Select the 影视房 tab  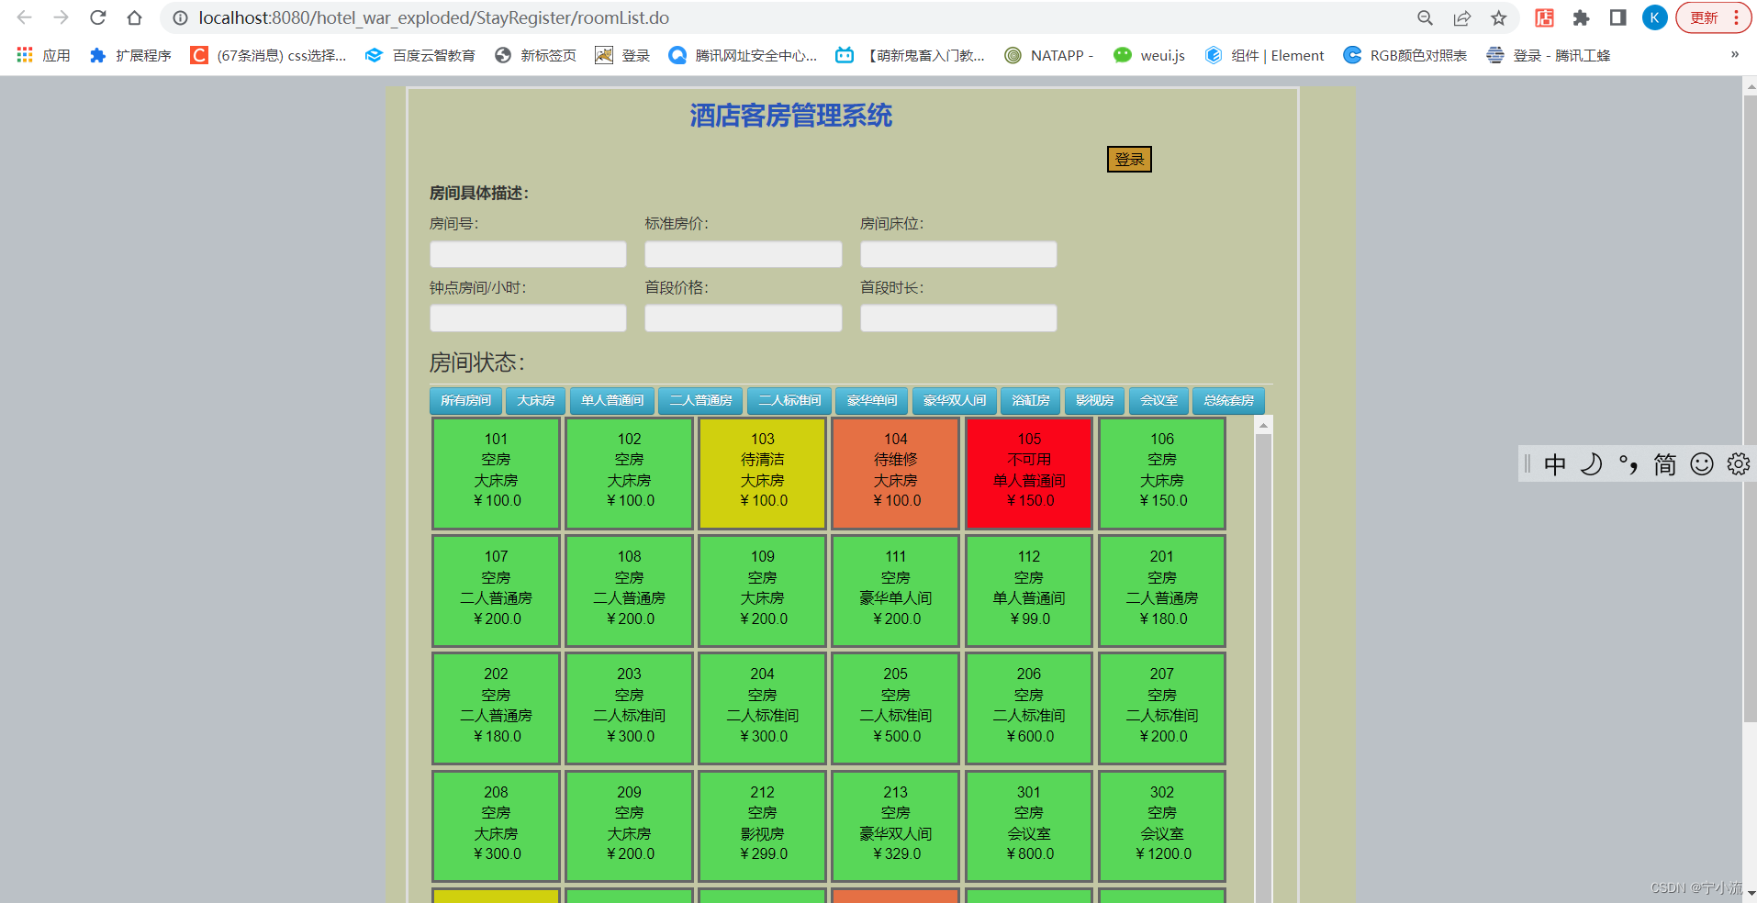[1094, 401]
